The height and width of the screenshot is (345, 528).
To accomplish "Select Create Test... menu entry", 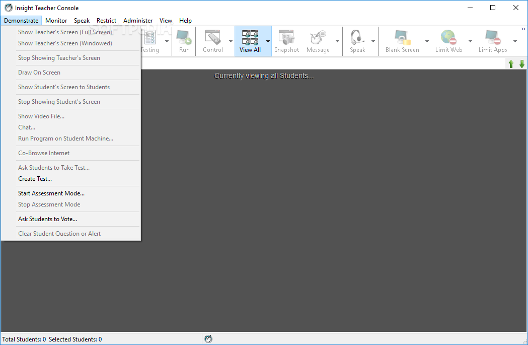I will [70, 179].
